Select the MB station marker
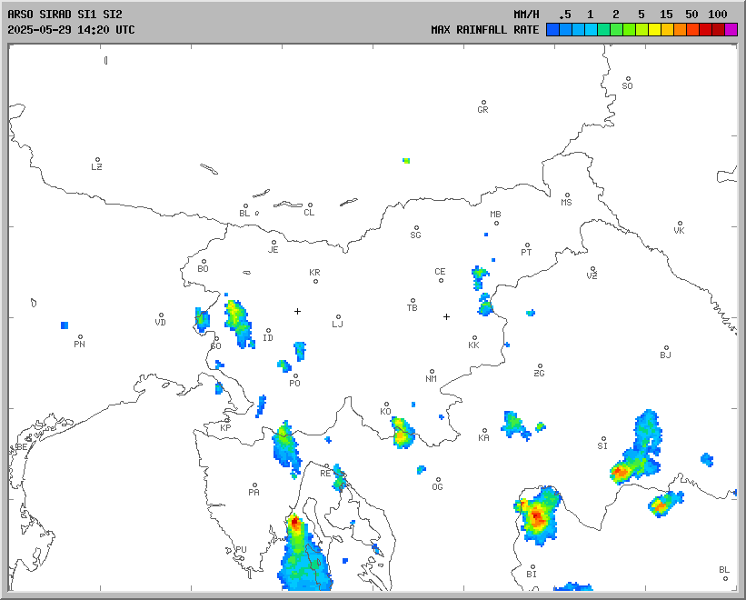The width and height of the screenshot is (746, 600). [x=496, y=223]
